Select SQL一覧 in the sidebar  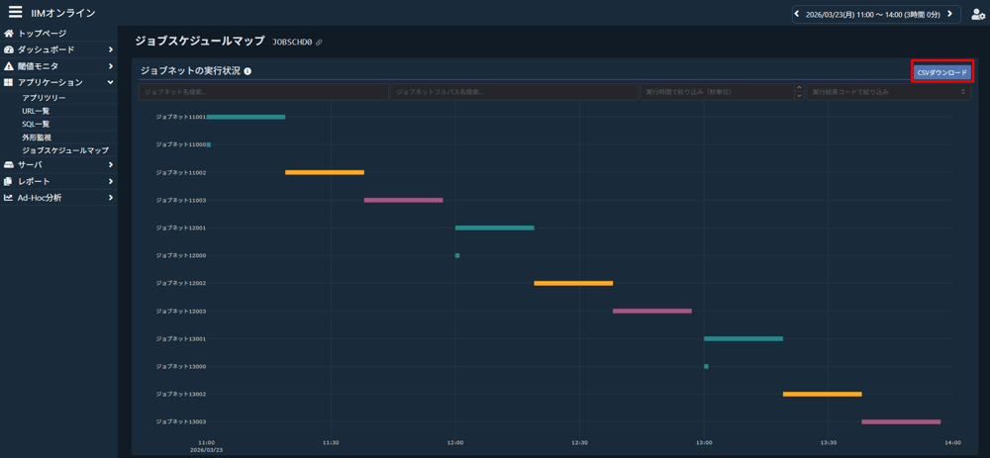click(x=36, y=125)
